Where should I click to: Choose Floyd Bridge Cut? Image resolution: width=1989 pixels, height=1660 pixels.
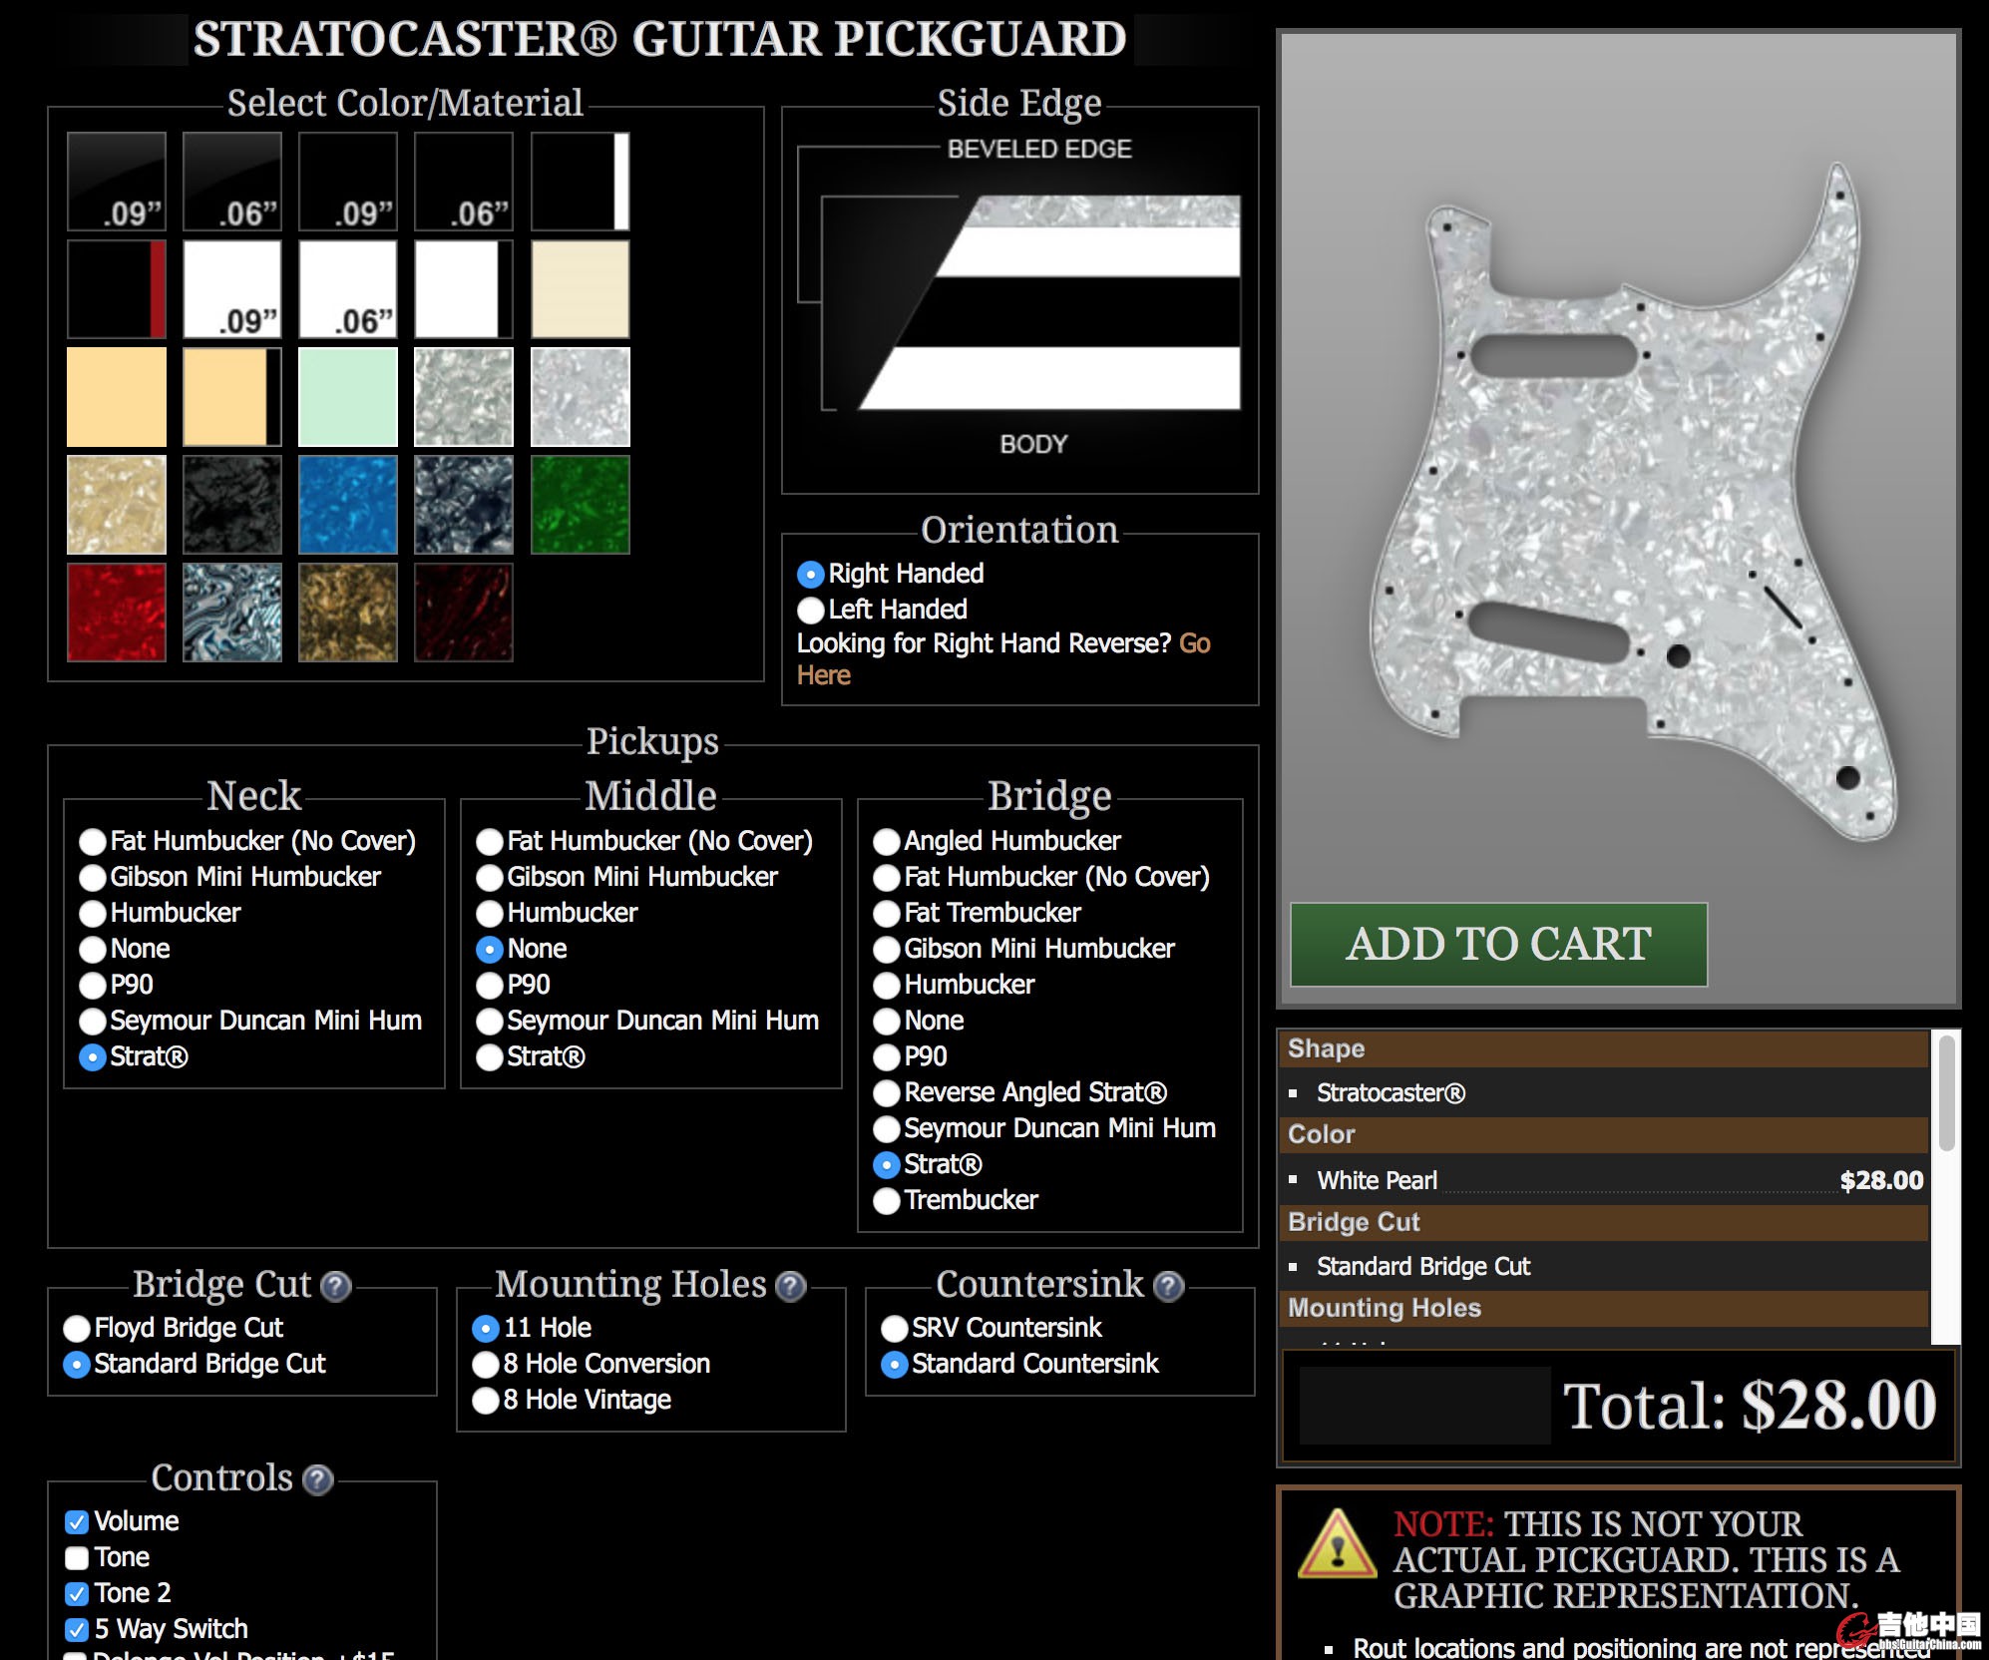click(77, 1329)
